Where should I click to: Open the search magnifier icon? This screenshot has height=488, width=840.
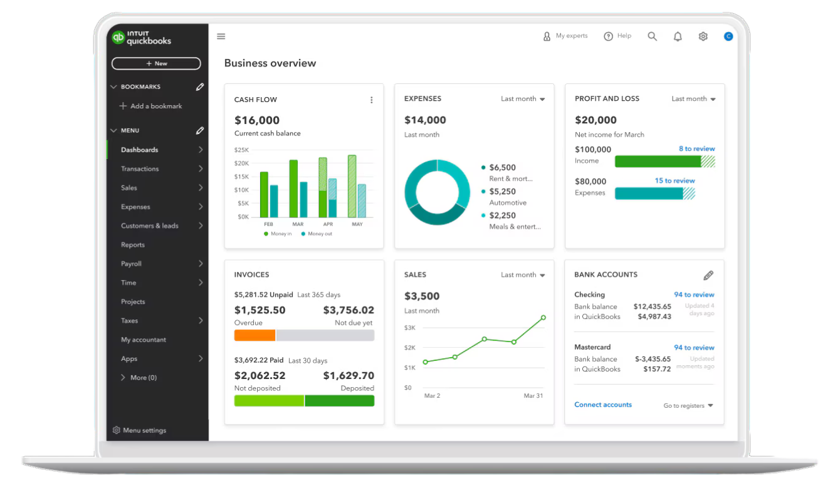[653, 36]
